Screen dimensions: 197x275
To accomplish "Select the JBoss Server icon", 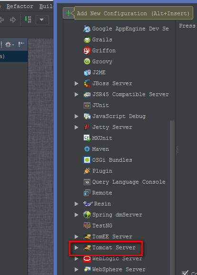I will pos(87,83).
